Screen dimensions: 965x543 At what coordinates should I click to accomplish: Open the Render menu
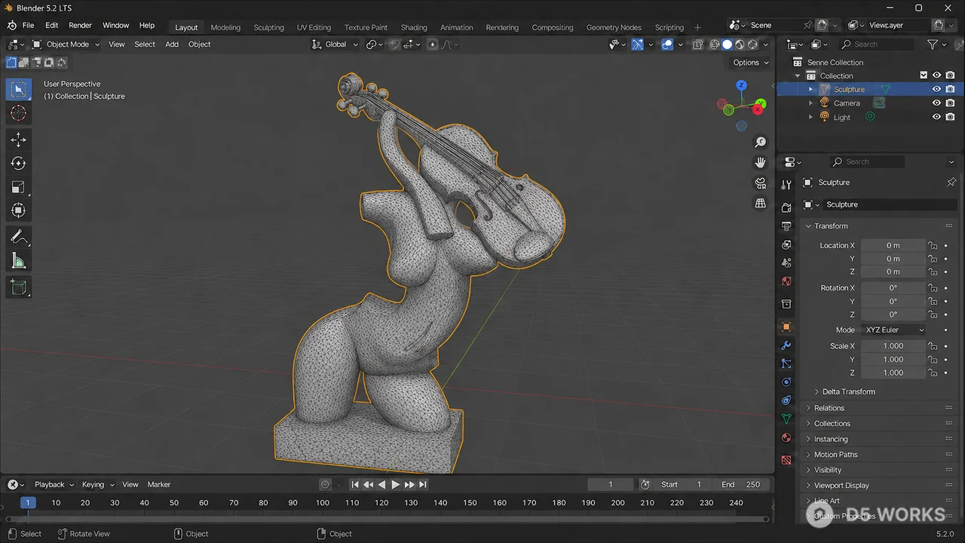[x=80, y=25]
